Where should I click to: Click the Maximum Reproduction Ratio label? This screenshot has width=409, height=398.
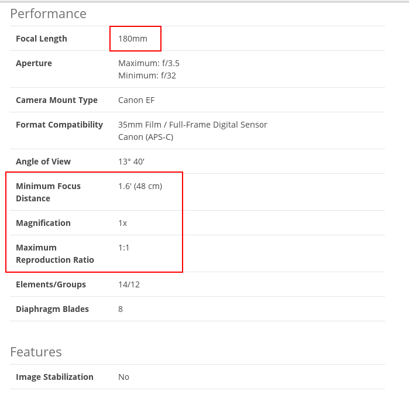click(x=54, y=253)
